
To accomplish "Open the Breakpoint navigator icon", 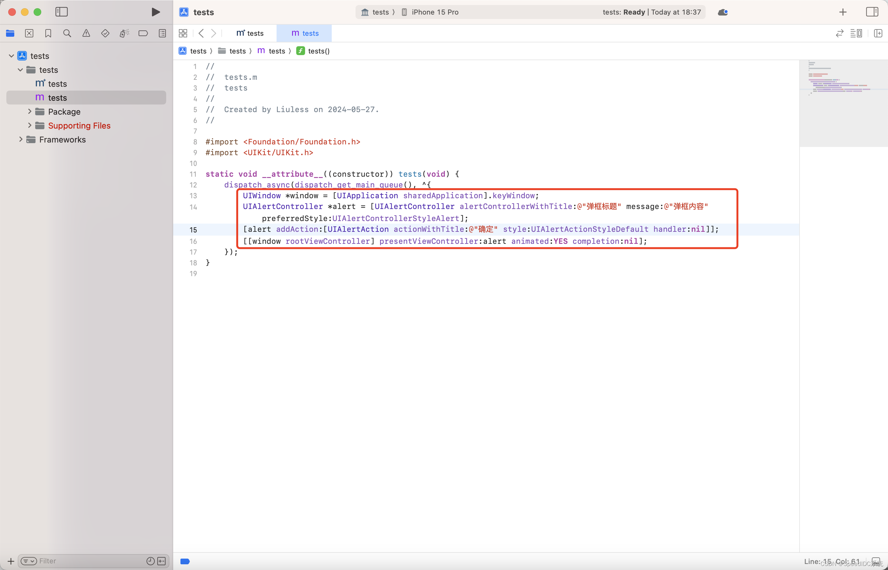I will coord(143,33).
